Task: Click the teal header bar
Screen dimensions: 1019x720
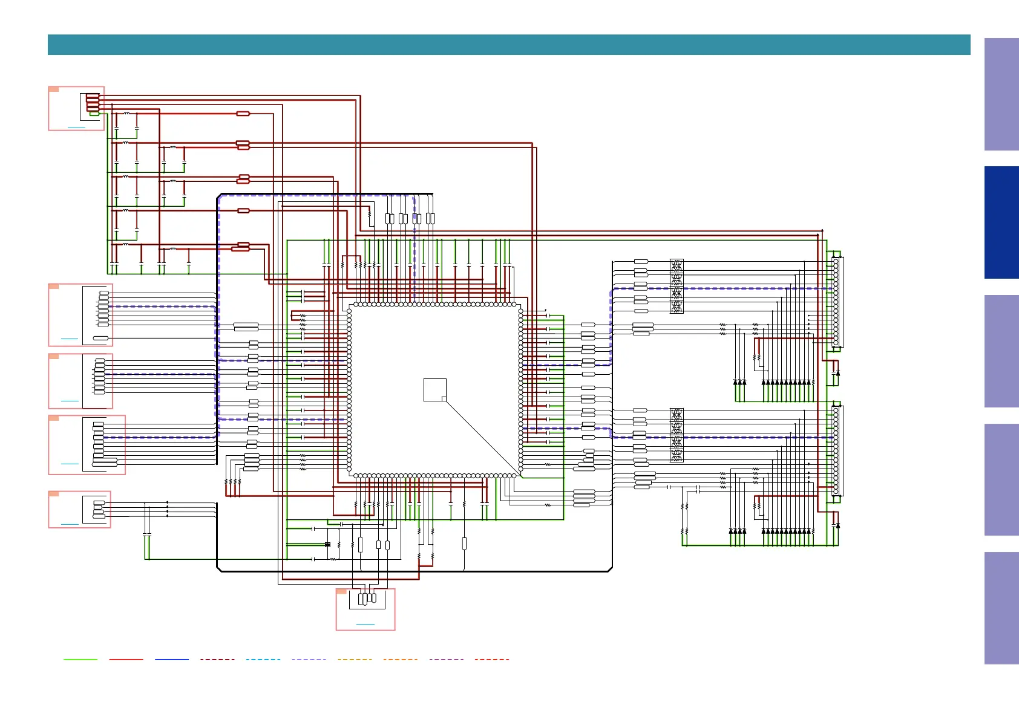Action: 509,45
